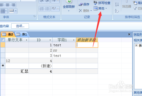Click the new record row selector asterisk
The image size is (142, 96).
(3, 66)
